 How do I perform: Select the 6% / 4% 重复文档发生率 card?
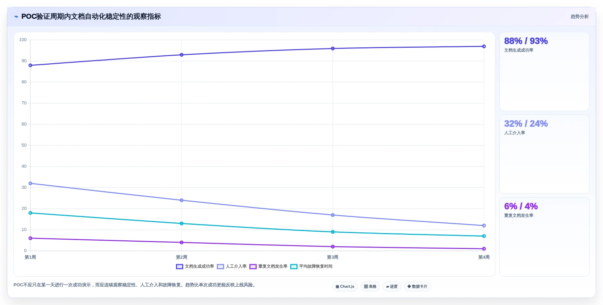[544, 237]
